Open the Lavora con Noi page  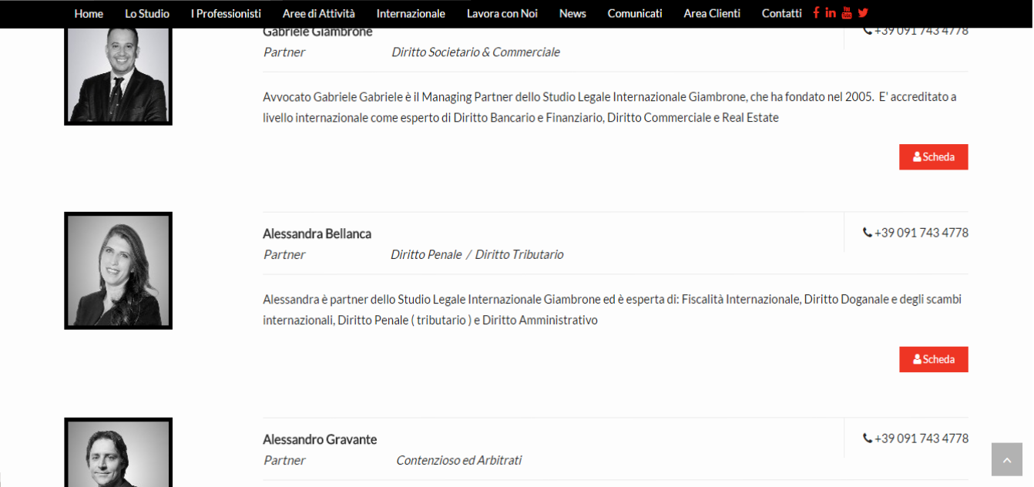point(502,13)
